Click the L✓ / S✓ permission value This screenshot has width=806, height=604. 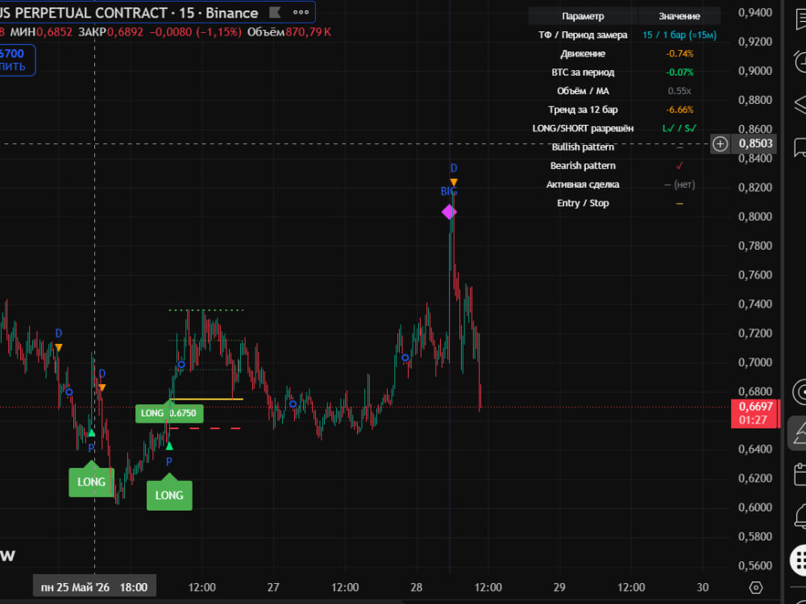(679, 128)
